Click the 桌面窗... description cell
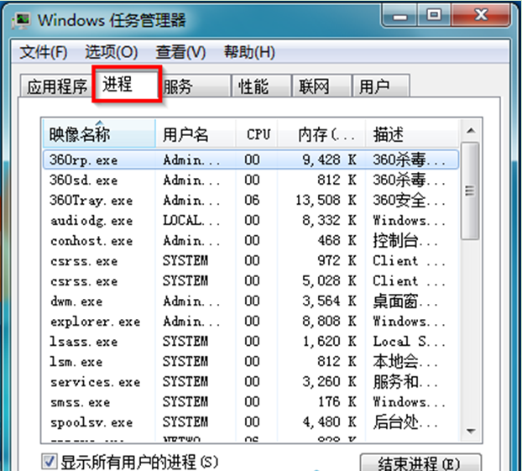Screen dimensions: 522x471 [x=405, y=301]
